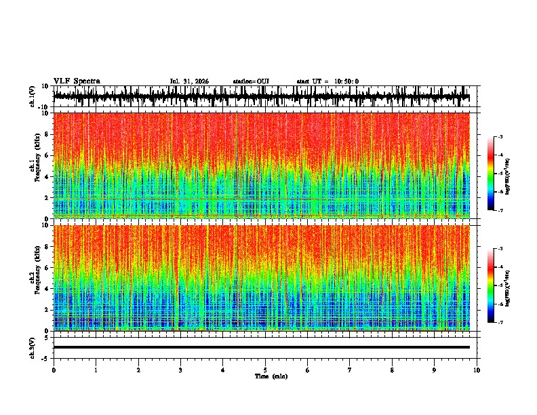The image size is (537, 415).
Task: Click the "2" kHz tick on ch.1 spectrogram
Action: coord(47,198)
